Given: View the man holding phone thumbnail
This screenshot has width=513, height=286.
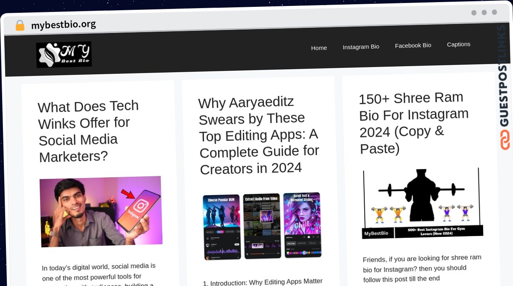Looking at the screenshot, I should coord(101,211).
